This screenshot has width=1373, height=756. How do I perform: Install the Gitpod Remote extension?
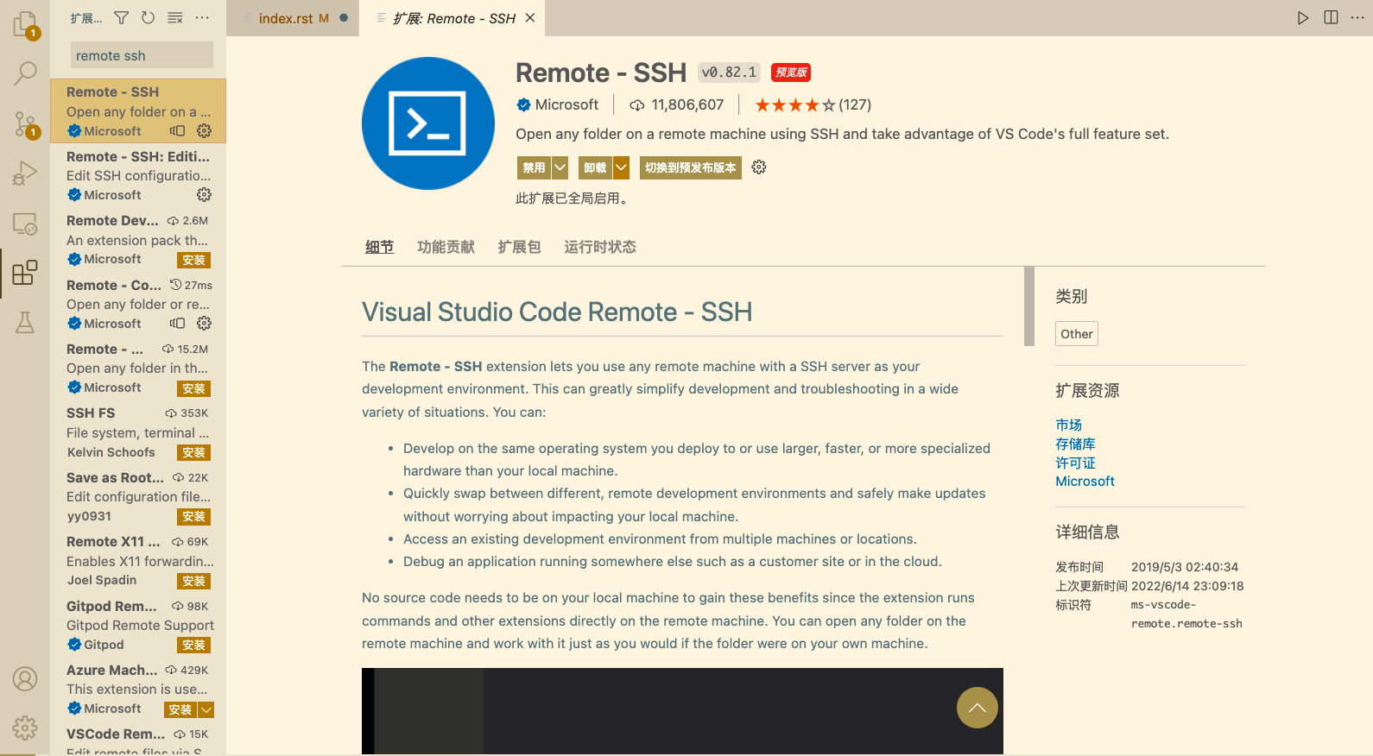(194, 646)
